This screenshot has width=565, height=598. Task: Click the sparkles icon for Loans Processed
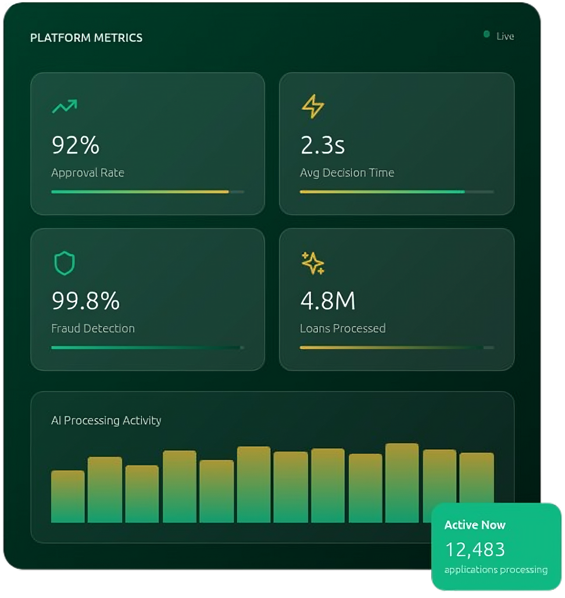[x=313, y=263]
